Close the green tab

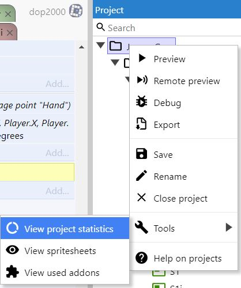click(8, 14)
